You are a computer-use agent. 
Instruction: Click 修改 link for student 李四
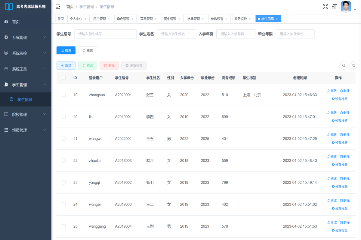click(332, 112)
